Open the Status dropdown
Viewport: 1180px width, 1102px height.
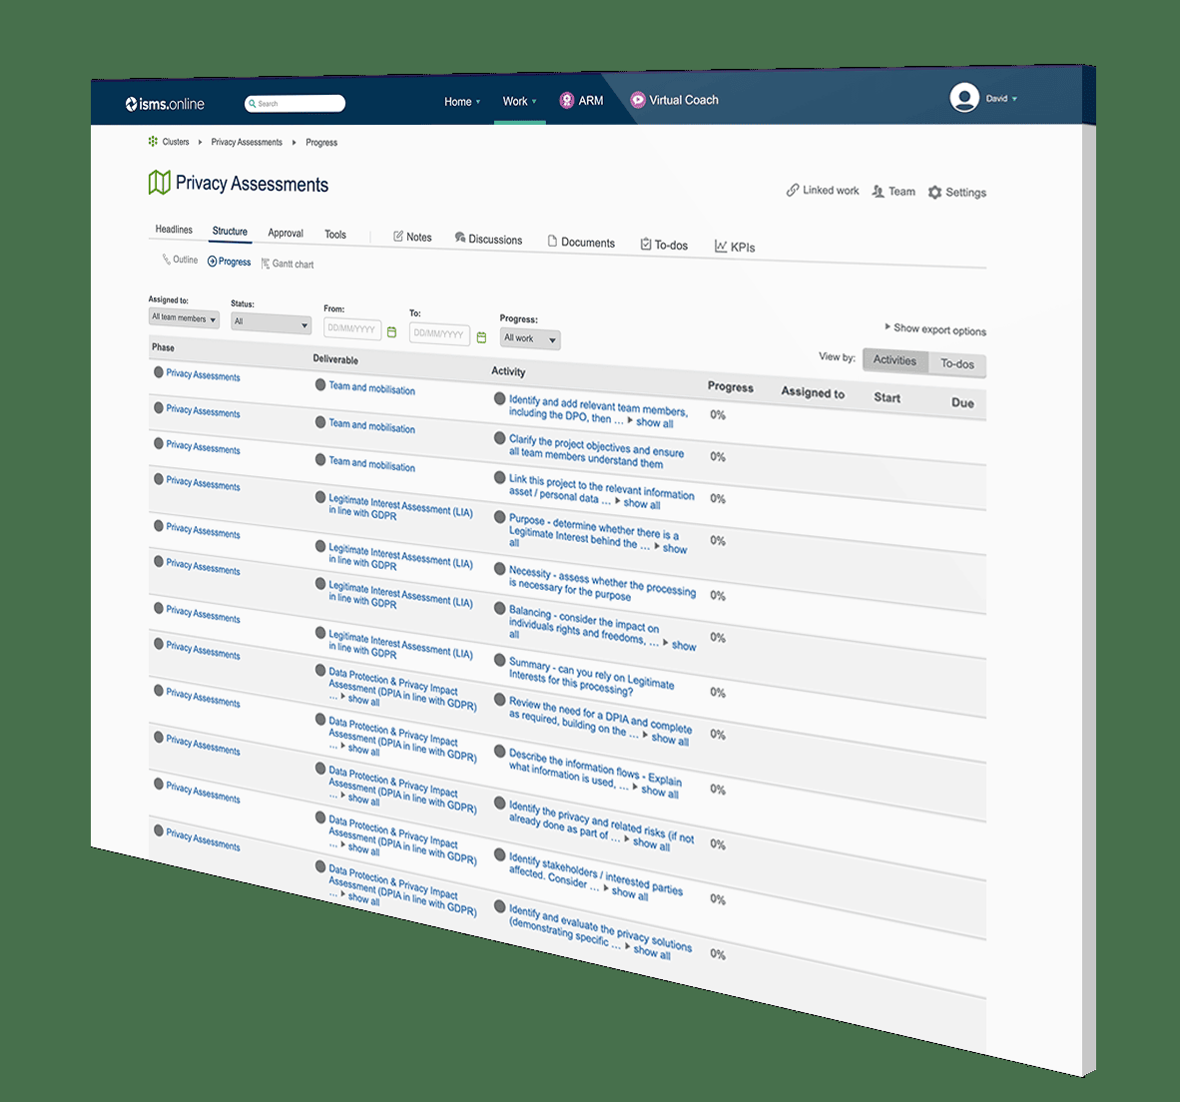coord(271,322)
